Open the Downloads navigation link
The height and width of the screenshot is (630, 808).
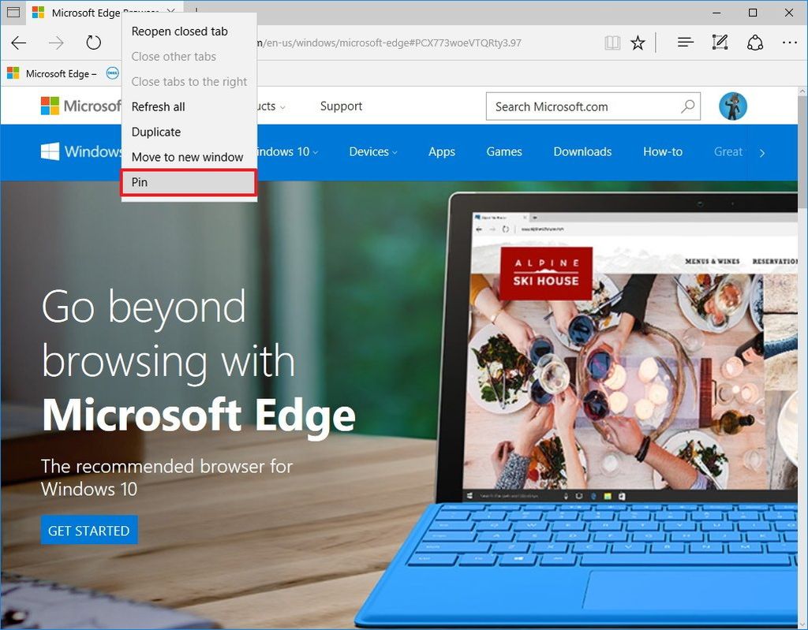click(x=582, y=151)
